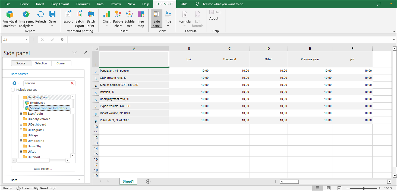The width and height of the screenshot is (397, 191).
Task: Click About in the Help group
Action: (214, 18)
